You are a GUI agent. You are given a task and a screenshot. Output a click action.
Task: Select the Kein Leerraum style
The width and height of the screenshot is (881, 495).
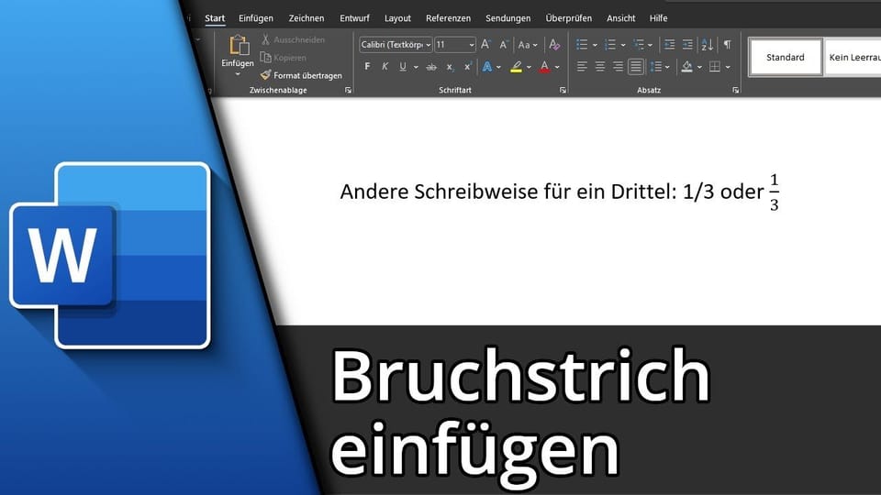pos(853,57)
